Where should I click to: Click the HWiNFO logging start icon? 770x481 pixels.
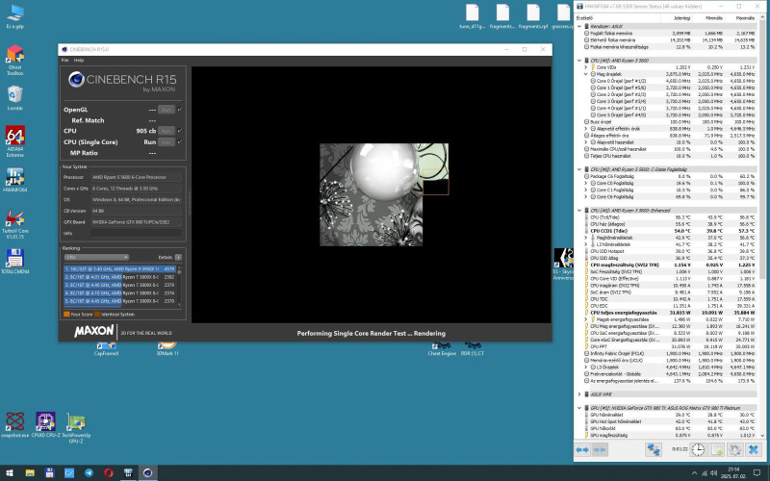716,449
